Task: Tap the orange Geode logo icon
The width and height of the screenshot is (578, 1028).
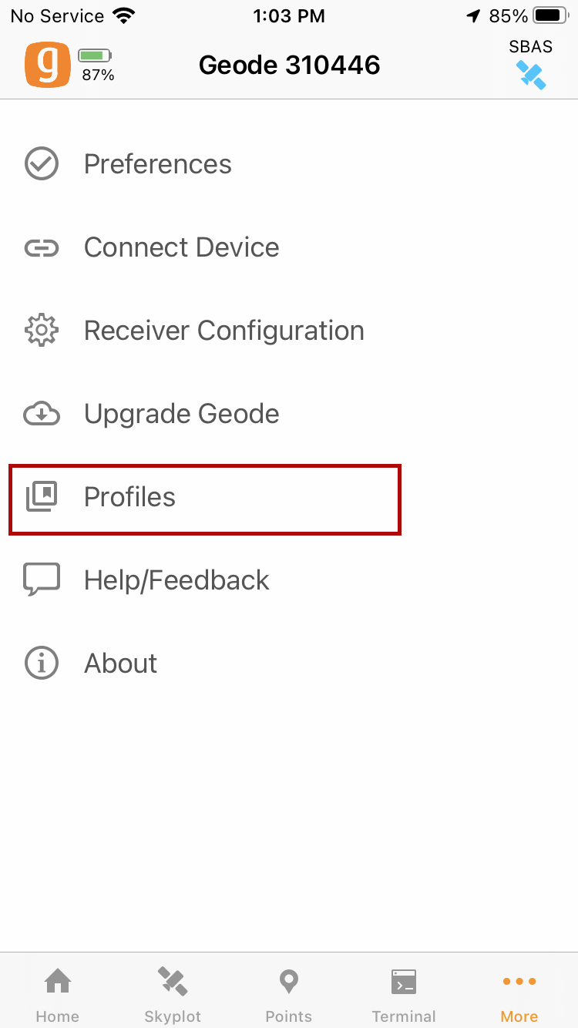Action: [x=48, y=65]
